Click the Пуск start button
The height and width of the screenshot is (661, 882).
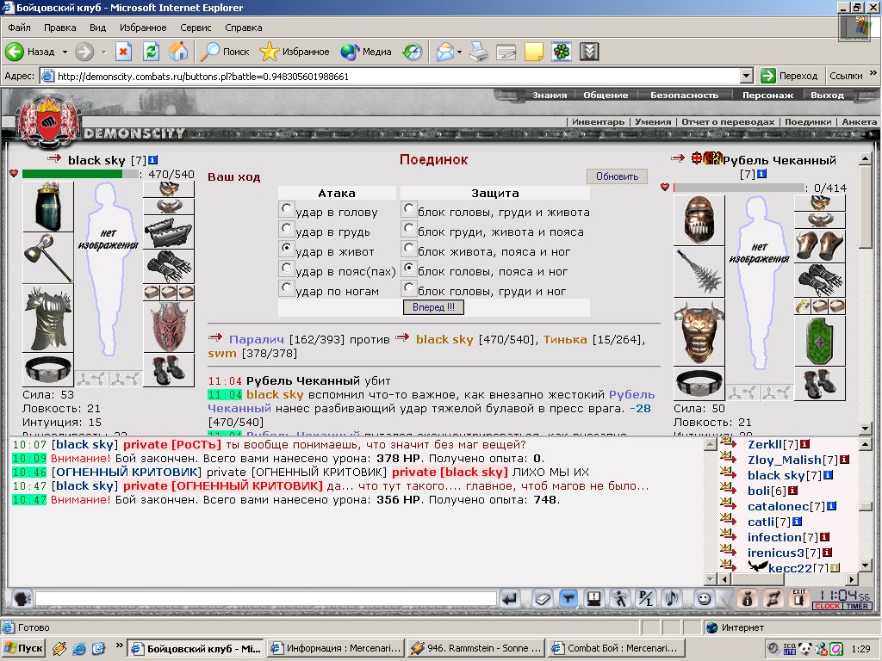pos(23,648)
